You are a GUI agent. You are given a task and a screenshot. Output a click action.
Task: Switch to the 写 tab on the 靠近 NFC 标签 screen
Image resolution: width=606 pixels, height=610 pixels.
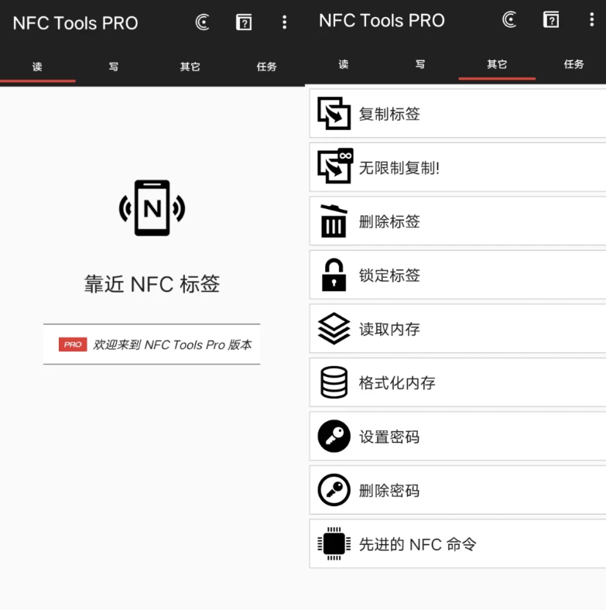pos(114,67)
